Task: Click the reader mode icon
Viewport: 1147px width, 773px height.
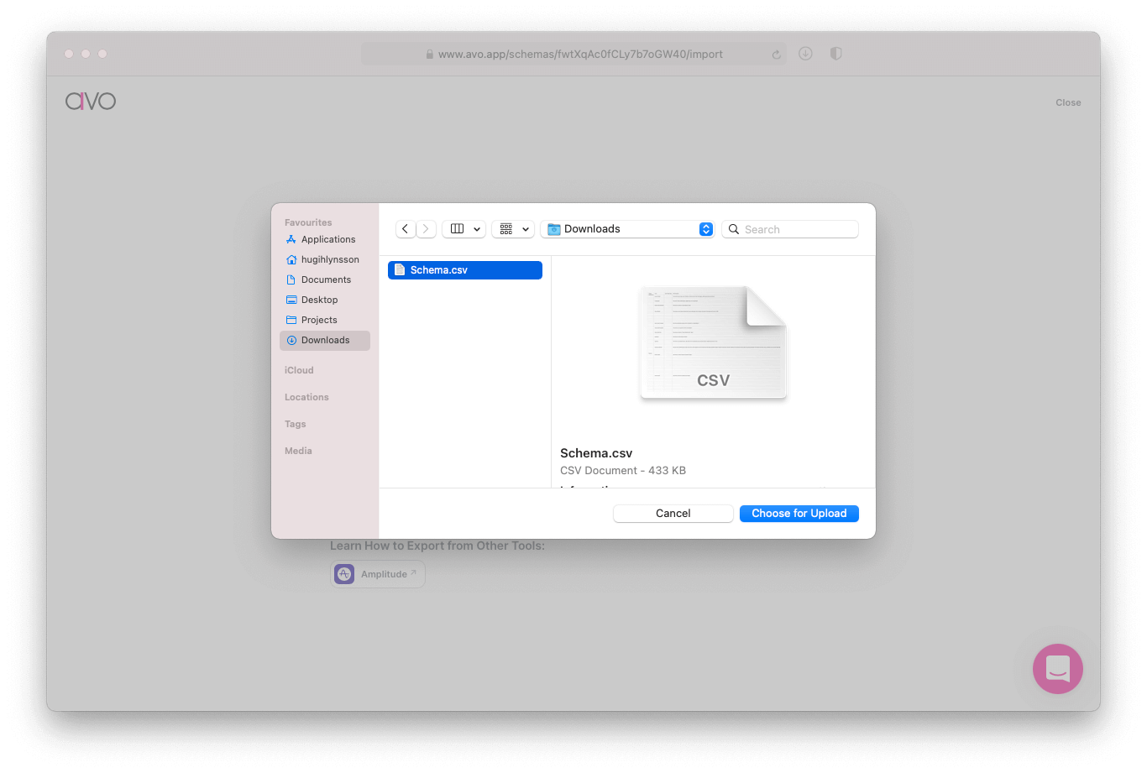Action: [x=835, y=53]
